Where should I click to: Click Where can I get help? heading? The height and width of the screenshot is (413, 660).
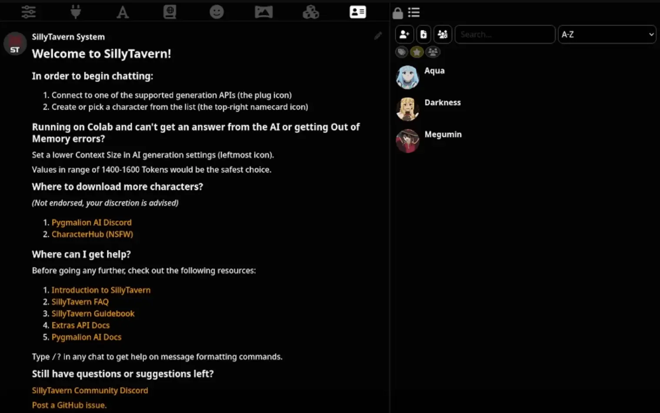point(81,254)
